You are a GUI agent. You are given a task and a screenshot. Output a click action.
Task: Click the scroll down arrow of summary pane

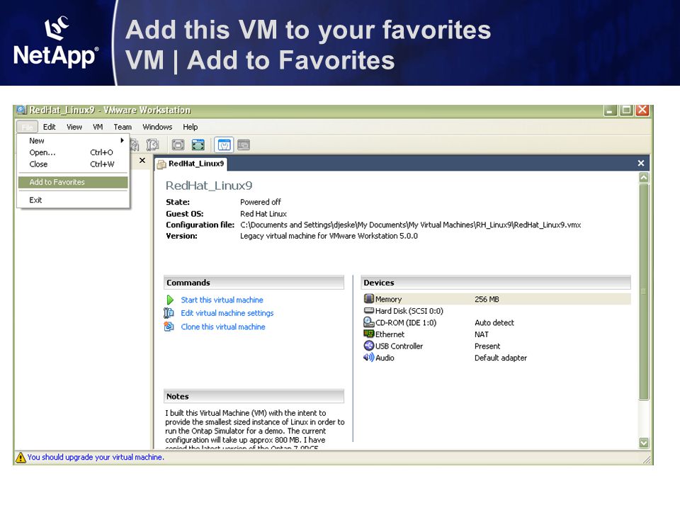click(644, 443)
